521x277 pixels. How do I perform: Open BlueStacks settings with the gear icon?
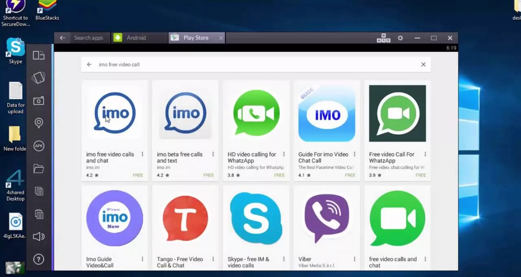pyautogui.click(x=400, y=38)
